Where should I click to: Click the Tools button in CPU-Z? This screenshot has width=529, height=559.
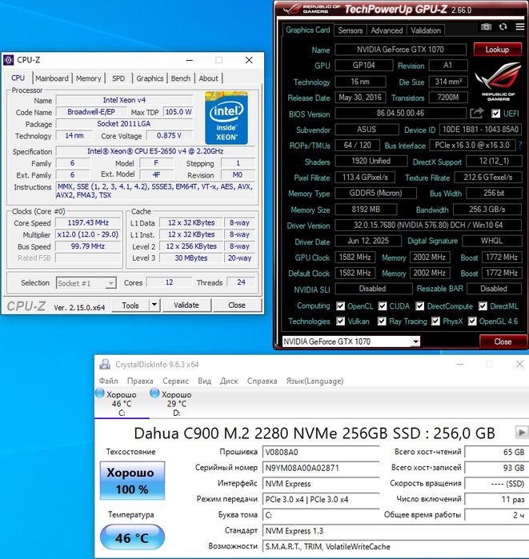130,305
